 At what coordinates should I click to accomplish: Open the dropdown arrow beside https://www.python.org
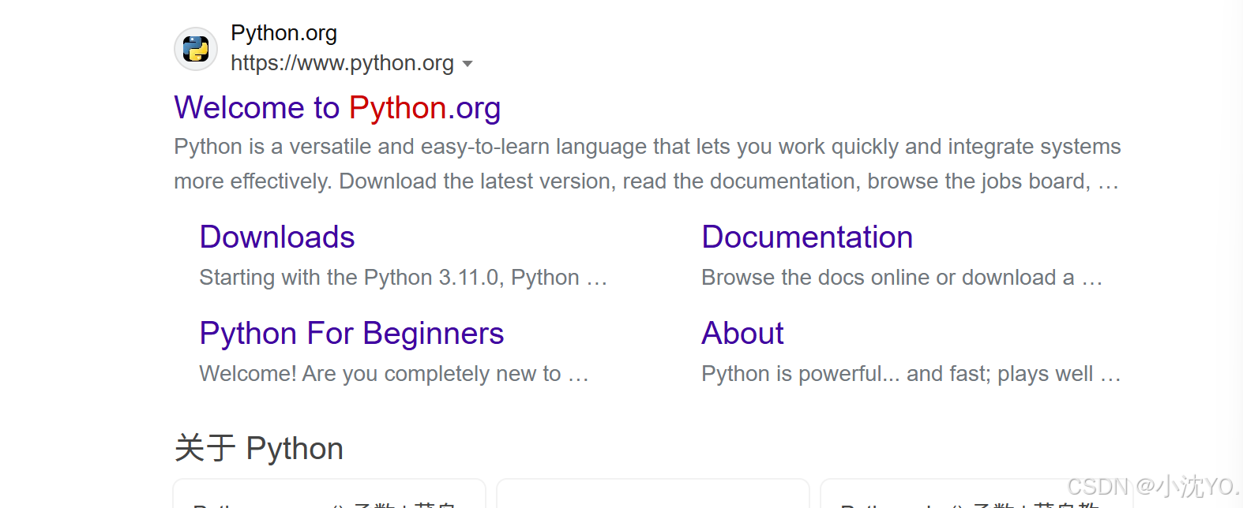(468, 64)
